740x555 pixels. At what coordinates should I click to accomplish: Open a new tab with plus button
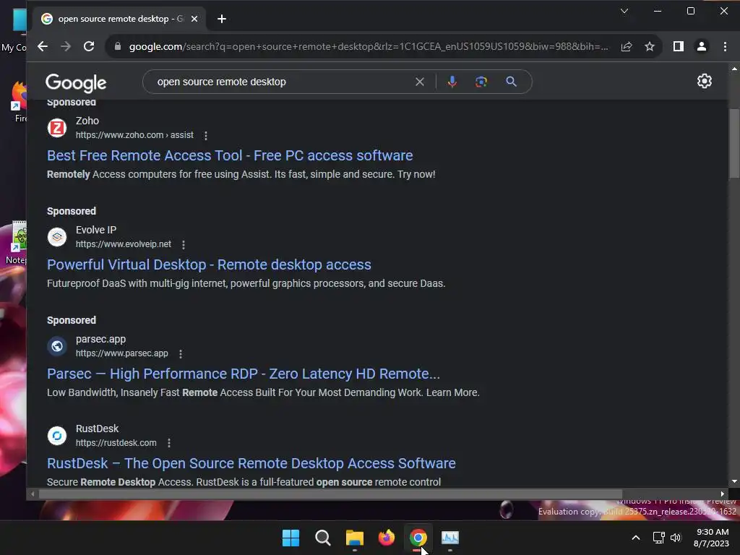point(222,19)
